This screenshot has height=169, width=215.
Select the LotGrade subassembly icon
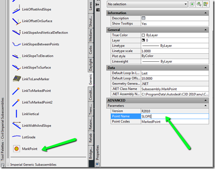(x=16, y=136)
